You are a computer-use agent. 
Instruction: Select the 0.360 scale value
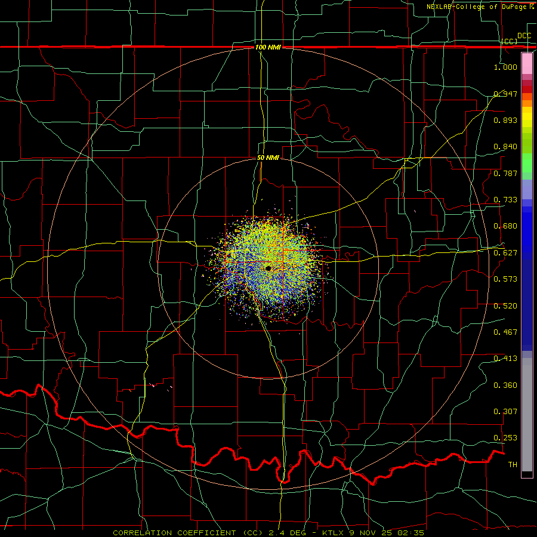pyautogui.click(x=505, y=385)
